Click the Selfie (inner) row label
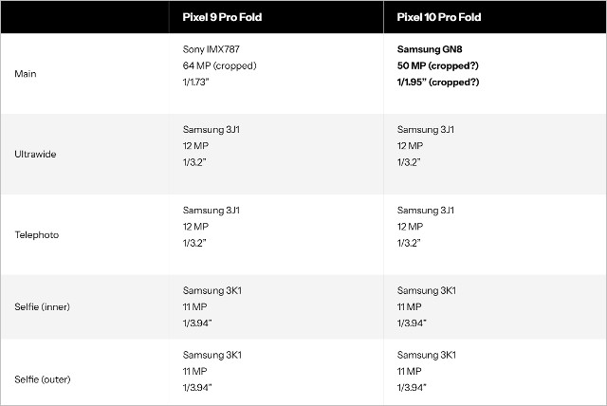 (42, 307)
